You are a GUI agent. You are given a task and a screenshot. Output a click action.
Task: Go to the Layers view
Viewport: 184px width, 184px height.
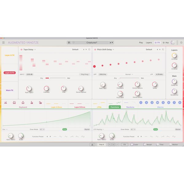[149, 43]
